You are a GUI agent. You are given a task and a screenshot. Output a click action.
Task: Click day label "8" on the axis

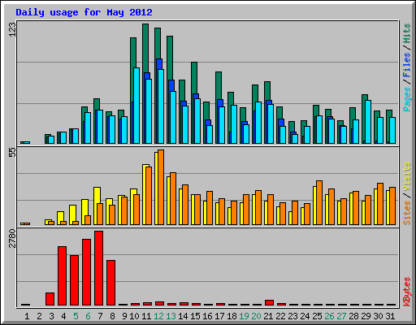click(x=112, y=316)
